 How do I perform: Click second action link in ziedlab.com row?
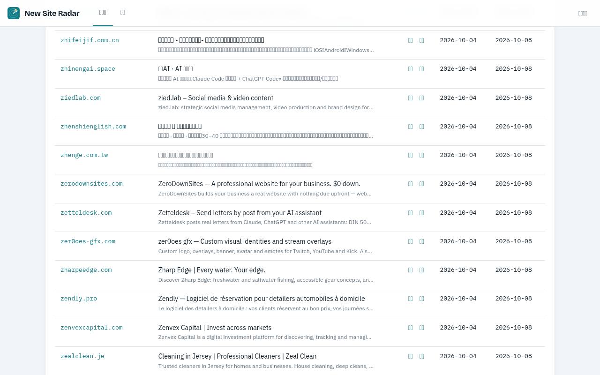click(x=422, y=98)
